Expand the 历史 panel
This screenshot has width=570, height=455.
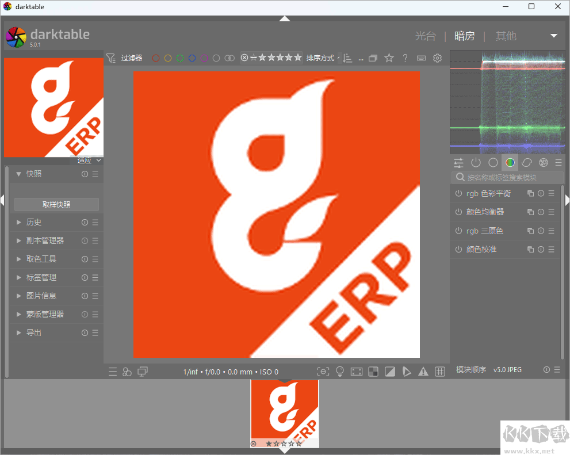[x=34, y=222]
